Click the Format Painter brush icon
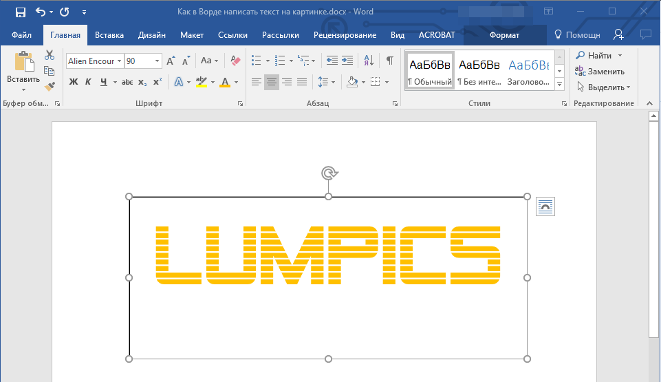Image resolution: width=661 pixels, height=382 pixels. click(x=50, y=86)
